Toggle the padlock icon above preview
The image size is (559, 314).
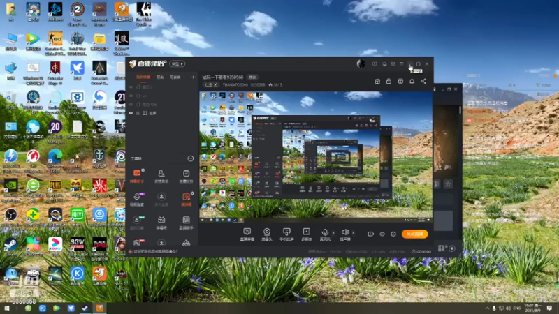[389, 81]
